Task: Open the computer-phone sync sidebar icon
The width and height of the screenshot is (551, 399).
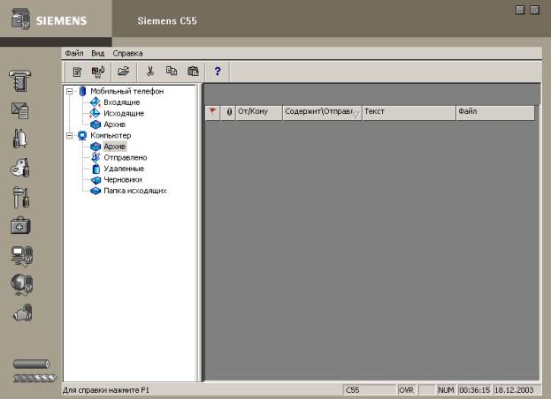Action: (x=22, y=255)
